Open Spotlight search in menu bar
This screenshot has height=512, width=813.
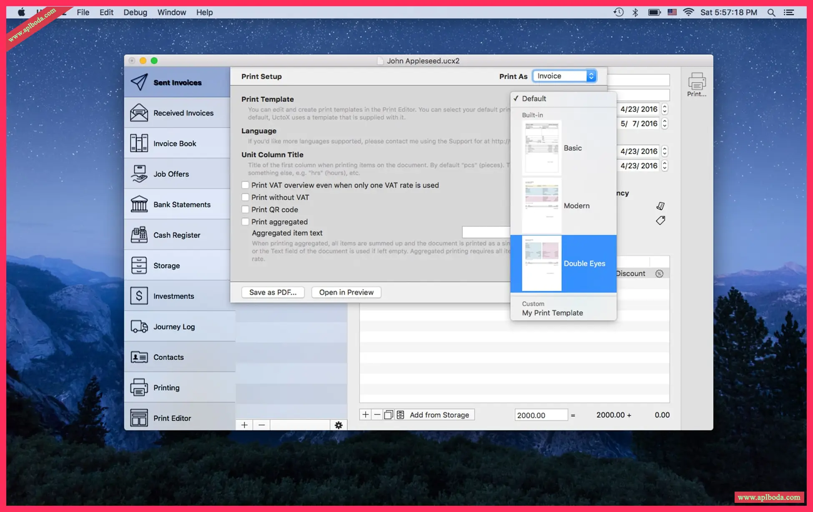pyautogui.click(x=771, y=12)
